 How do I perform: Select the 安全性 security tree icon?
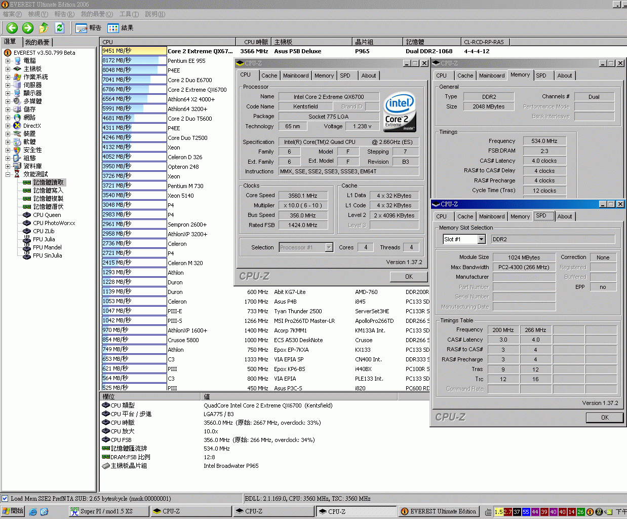(17, 150)
